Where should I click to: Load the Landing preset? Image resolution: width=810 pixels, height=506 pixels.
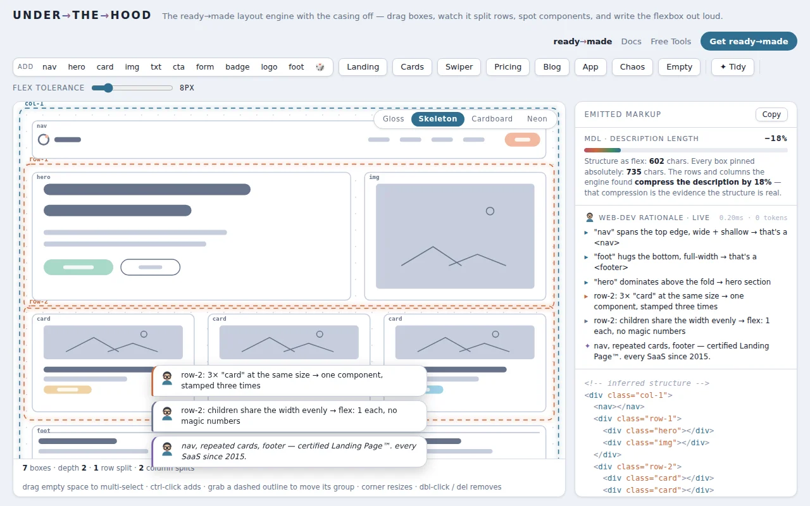pos(363,67)
